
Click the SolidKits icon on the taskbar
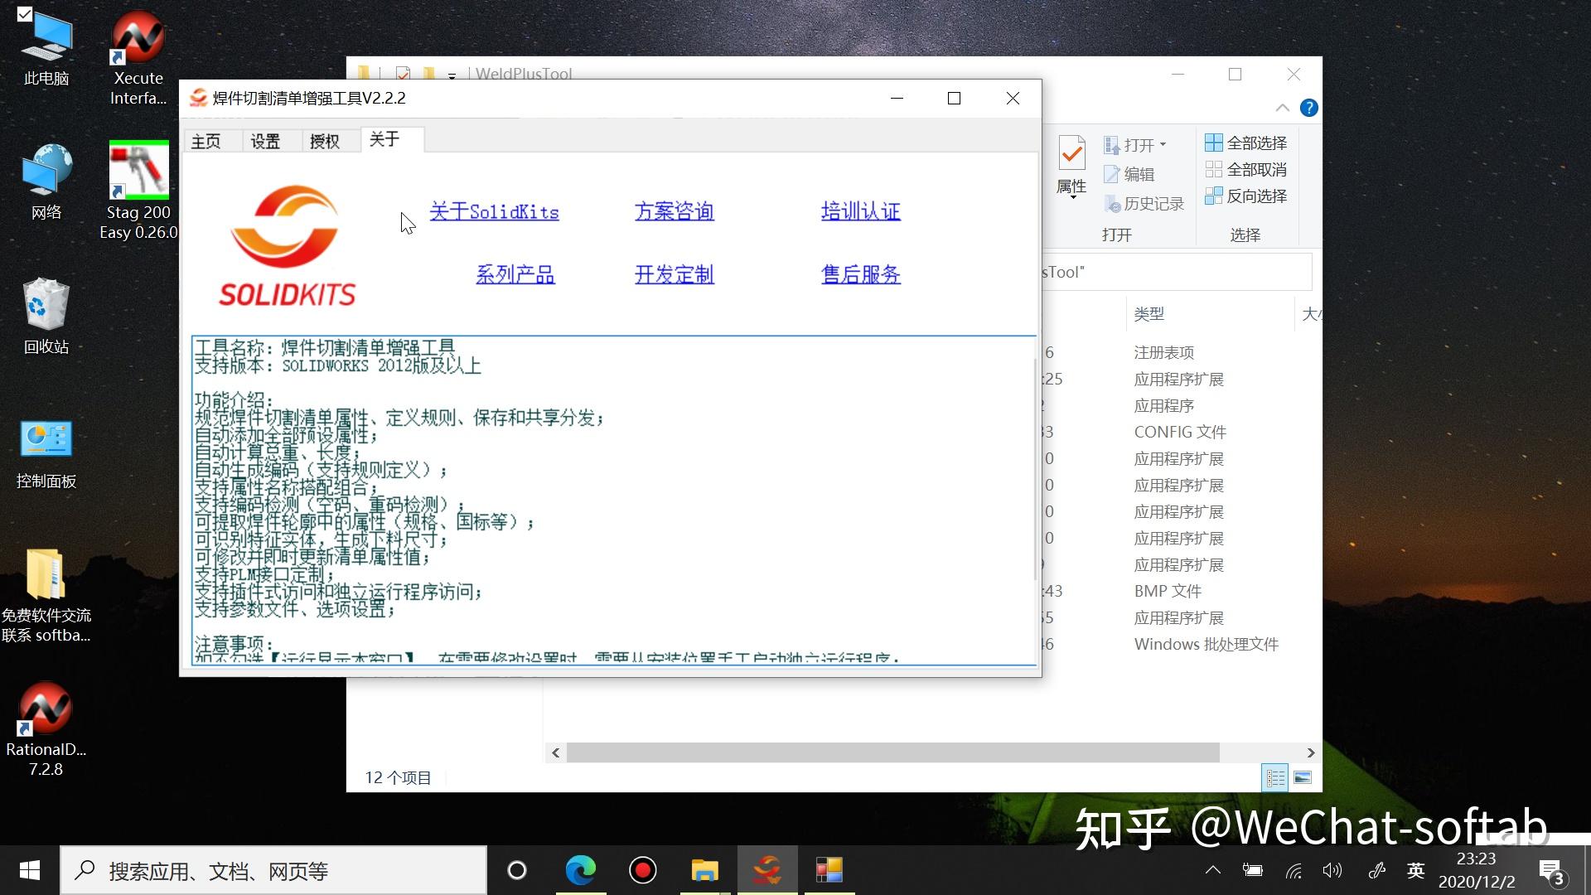[x=766, y=870]
